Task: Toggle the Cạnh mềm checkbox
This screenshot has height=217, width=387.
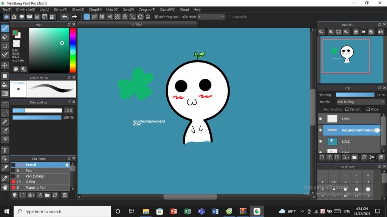Action: coord(229,17)
